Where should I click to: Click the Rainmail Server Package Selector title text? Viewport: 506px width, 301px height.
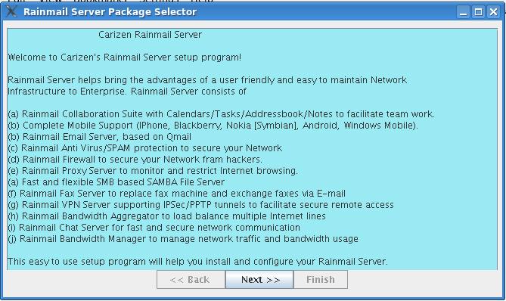click(x=110, y=12)
